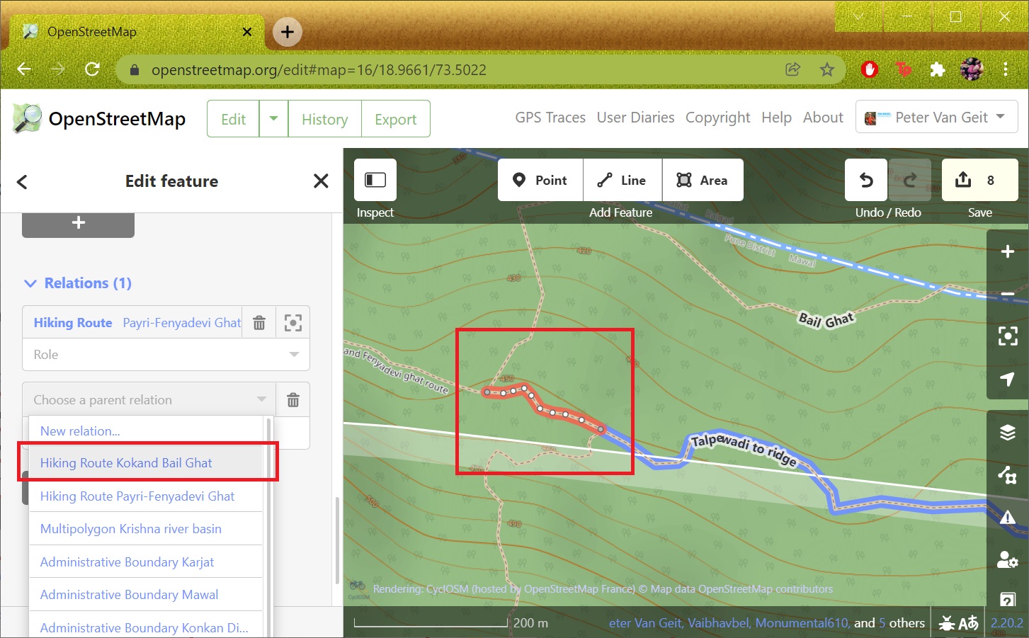1029x638 pixels.
Task: Click the Talpewadi to ridge path label
Action: 744,450
